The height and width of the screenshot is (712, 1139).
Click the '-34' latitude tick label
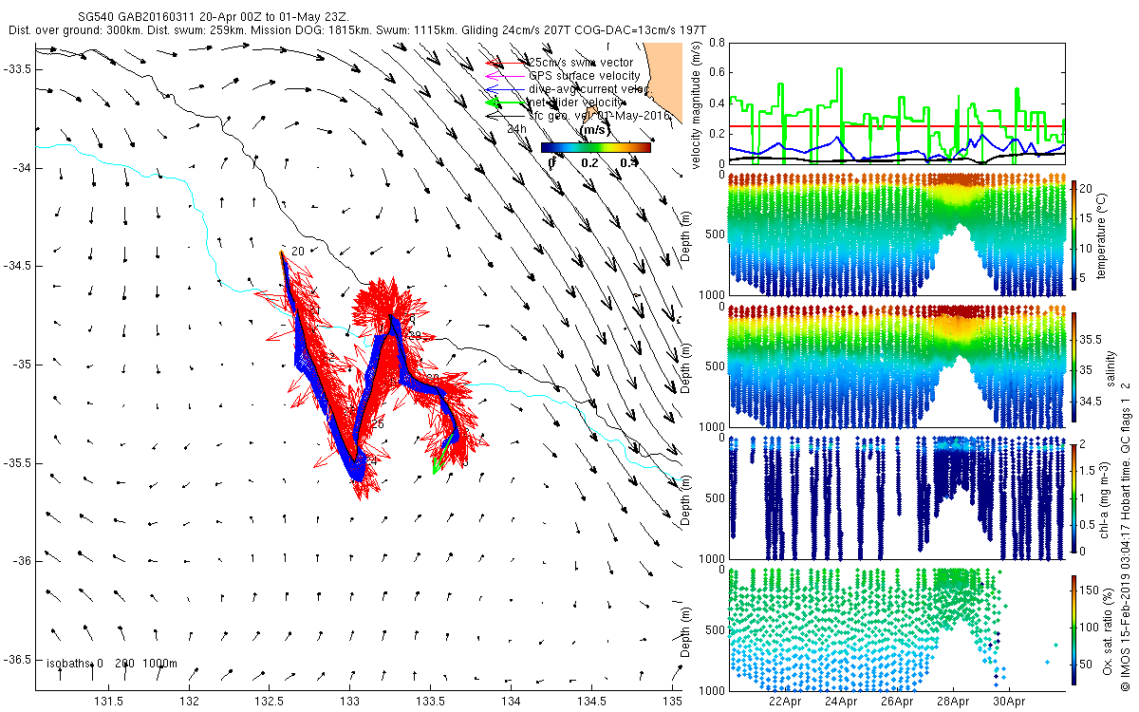click(x=23, y=167)
